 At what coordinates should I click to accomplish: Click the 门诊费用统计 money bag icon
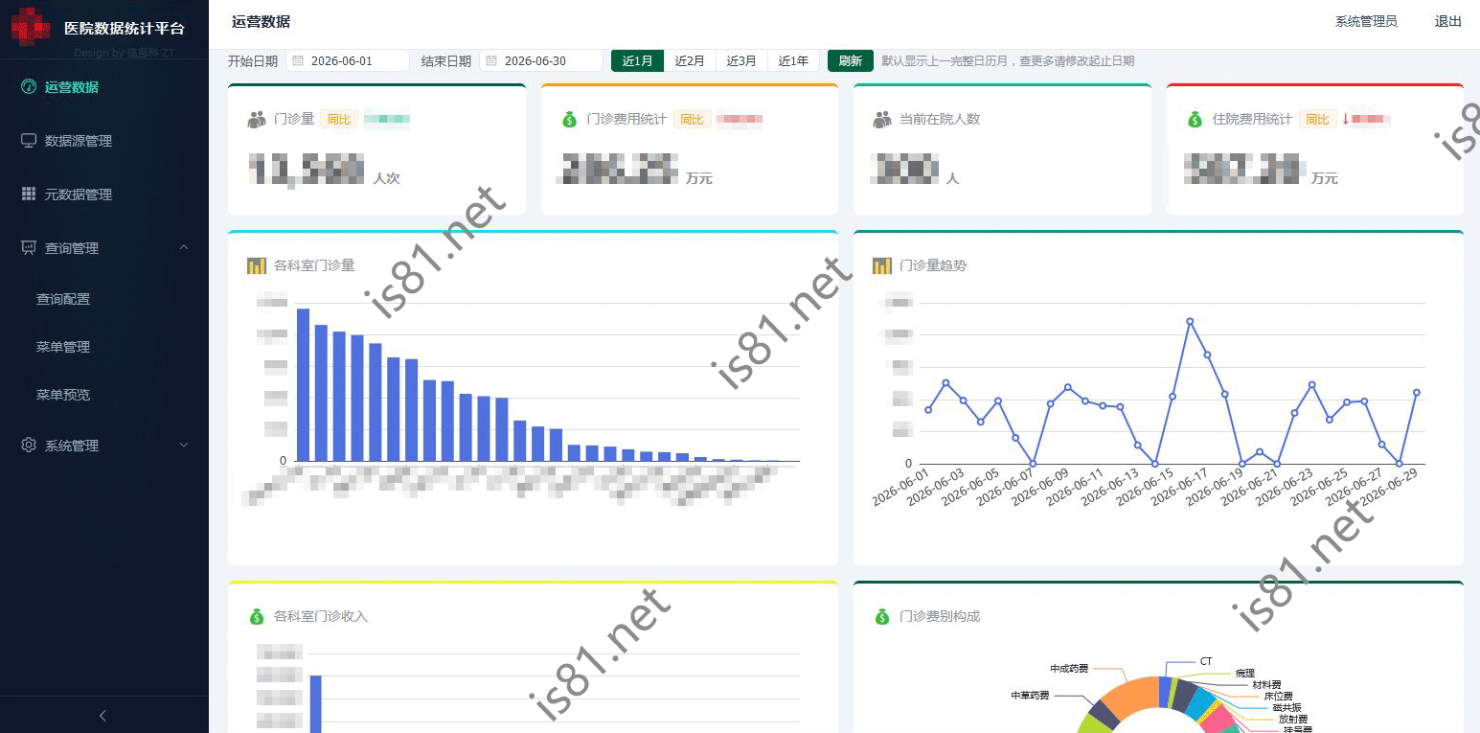[x=569, y=120]
